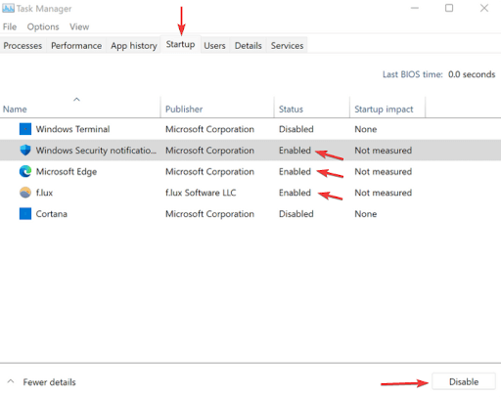This screenshot has width=501, height=397.
Task: Sort by Name column header
Action: [x=15, y=110]
